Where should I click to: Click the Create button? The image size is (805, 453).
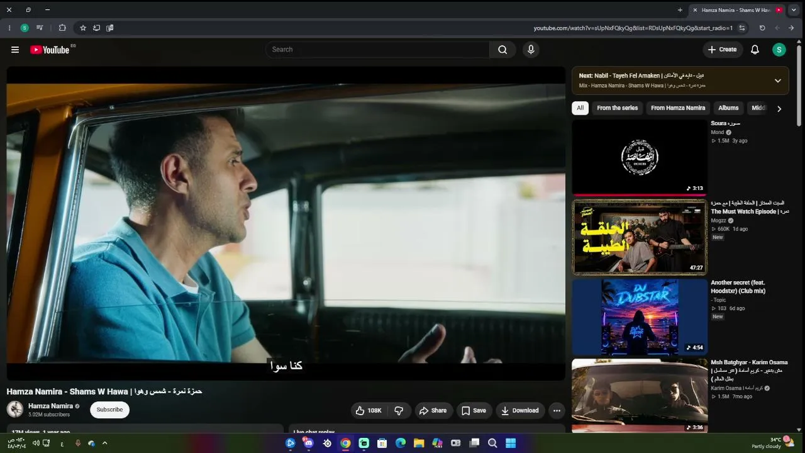(722, 50)
